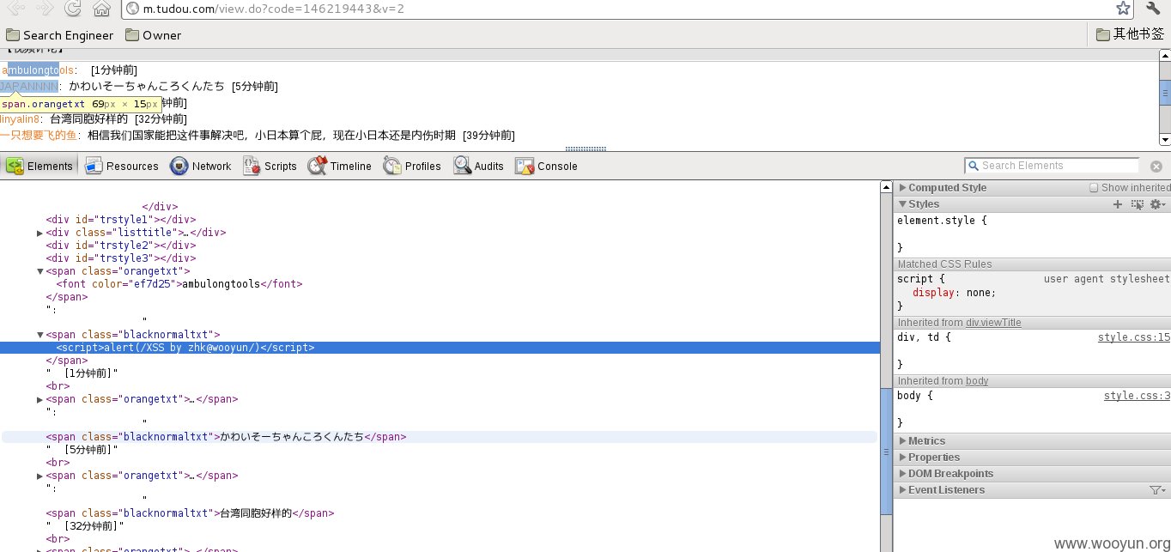This screenshot has width=1171, height=552.
Task: Open the browser home page icon
Action: pos(101,9)
